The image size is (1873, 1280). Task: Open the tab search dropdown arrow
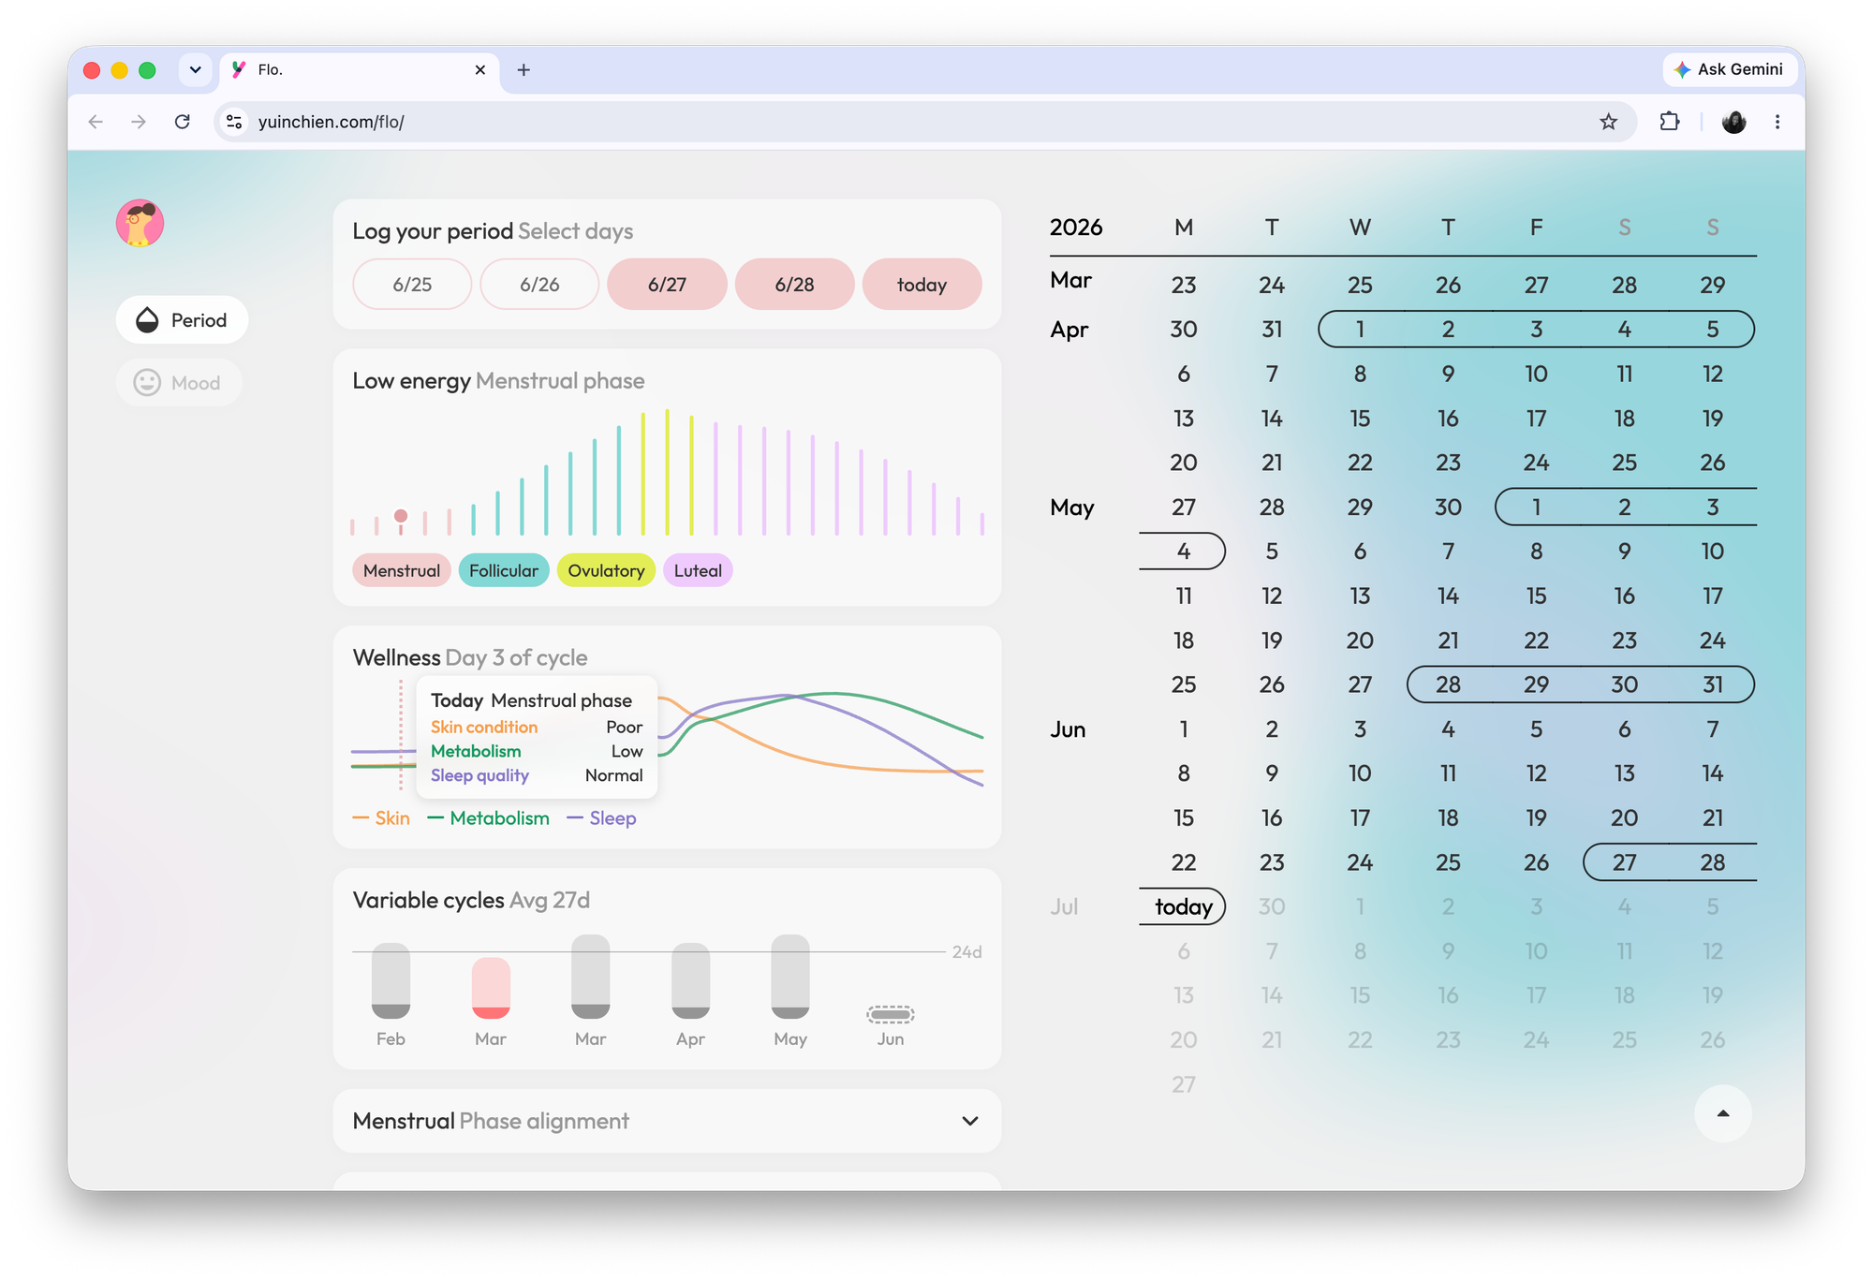[195, 70]
